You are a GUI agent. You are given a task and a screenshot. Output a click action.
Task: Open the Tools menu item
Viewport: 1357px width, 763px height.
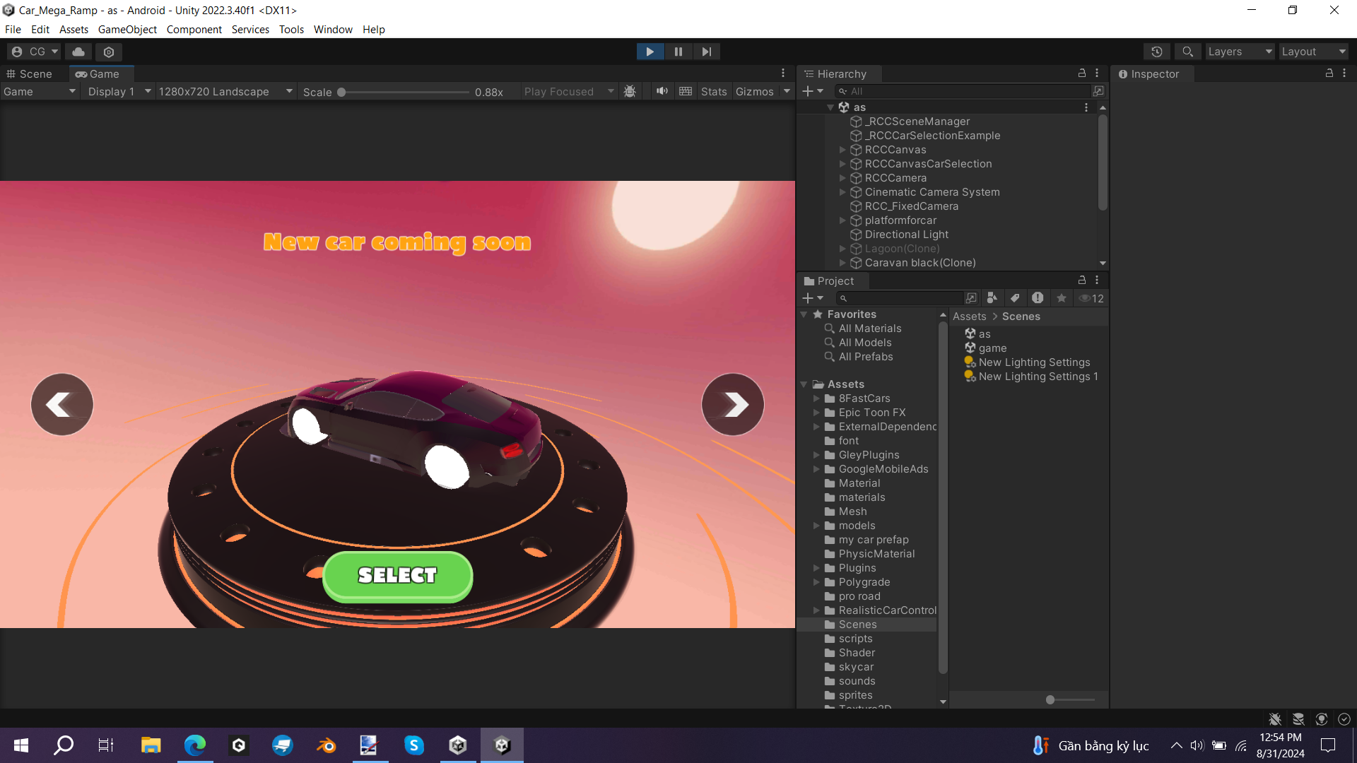point(290,29)
